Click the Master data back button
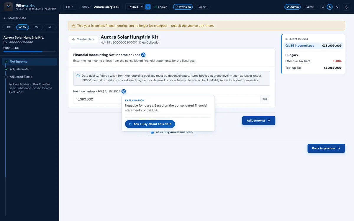354x221 pixels. 83,39
